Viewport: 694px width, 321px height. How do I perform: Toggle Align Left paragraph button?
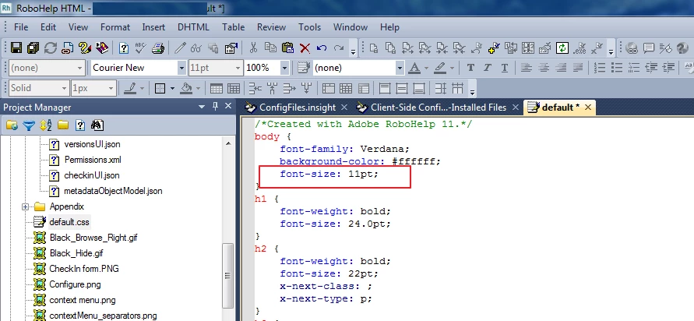coord(526,68)
